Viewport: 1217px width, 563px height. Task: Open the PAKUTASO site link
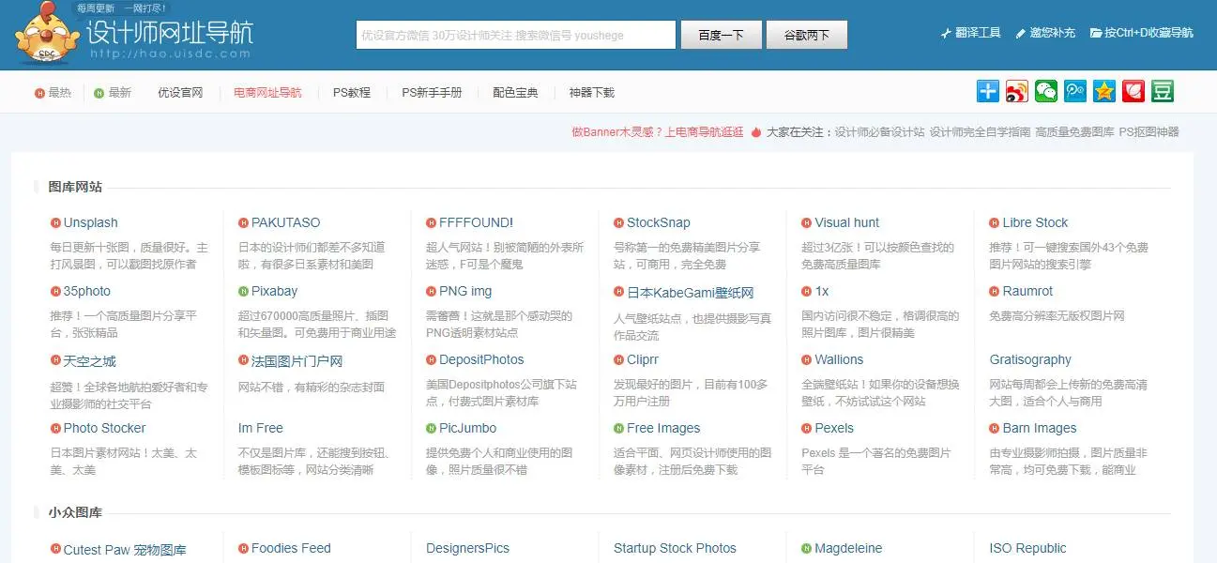pyautogui.click(x=285, y=222)
